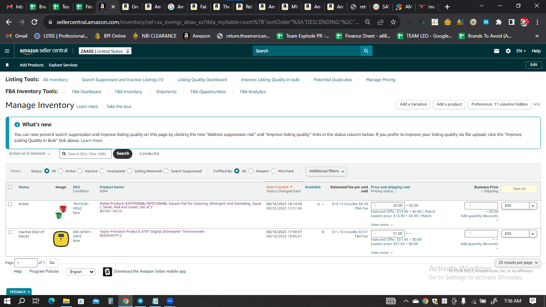546x307 pixels.
Task: Open the Chrome profile avatar
Action: [x=524, y=22]
